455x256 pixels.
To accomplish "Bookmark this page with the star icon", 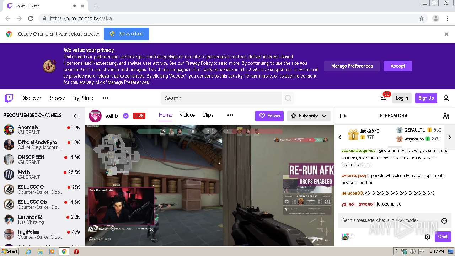I will (x=422, y=18).
